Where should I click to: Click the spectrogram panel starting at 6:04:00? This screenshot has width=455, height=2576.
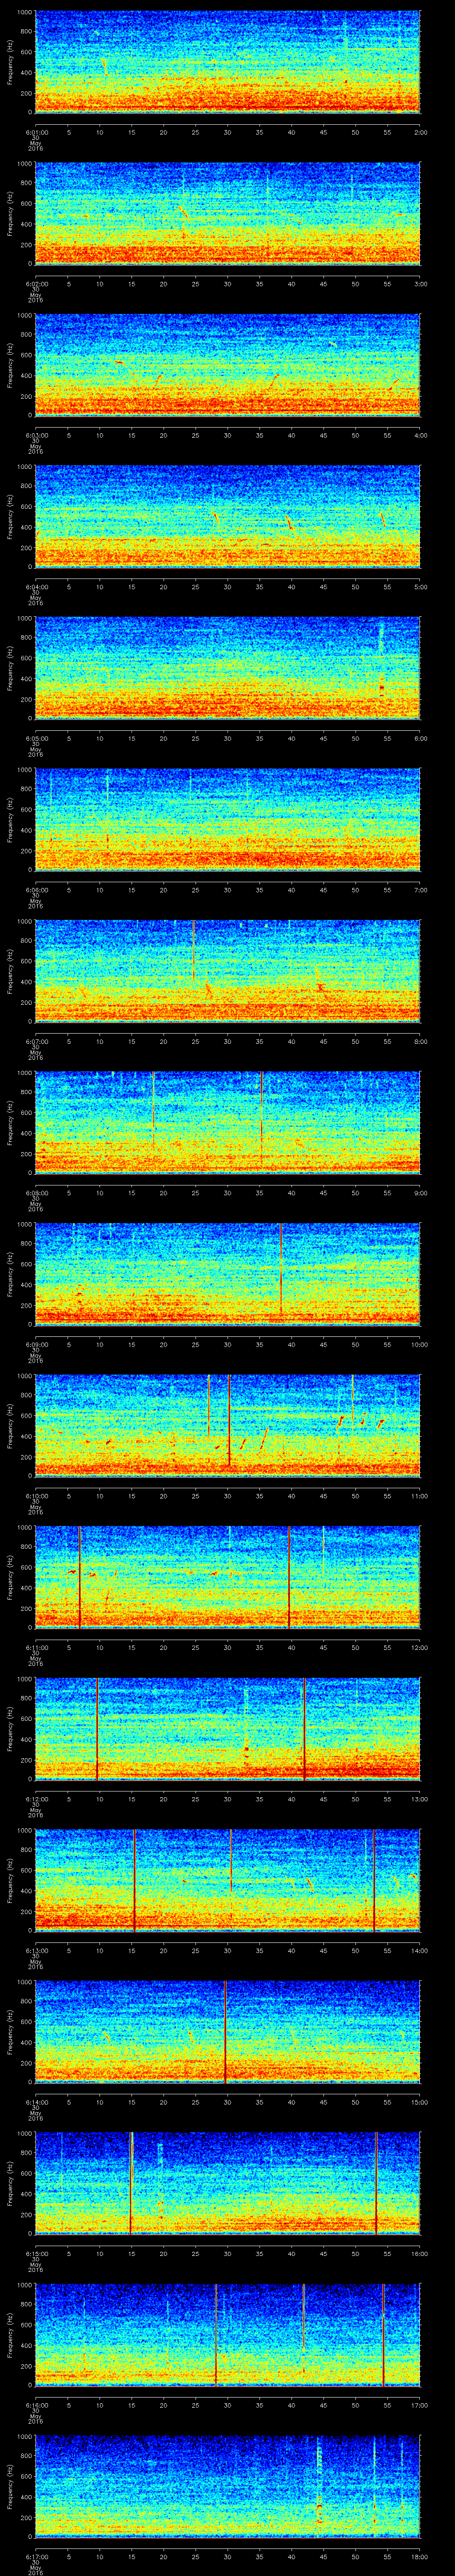coord(228,517)
